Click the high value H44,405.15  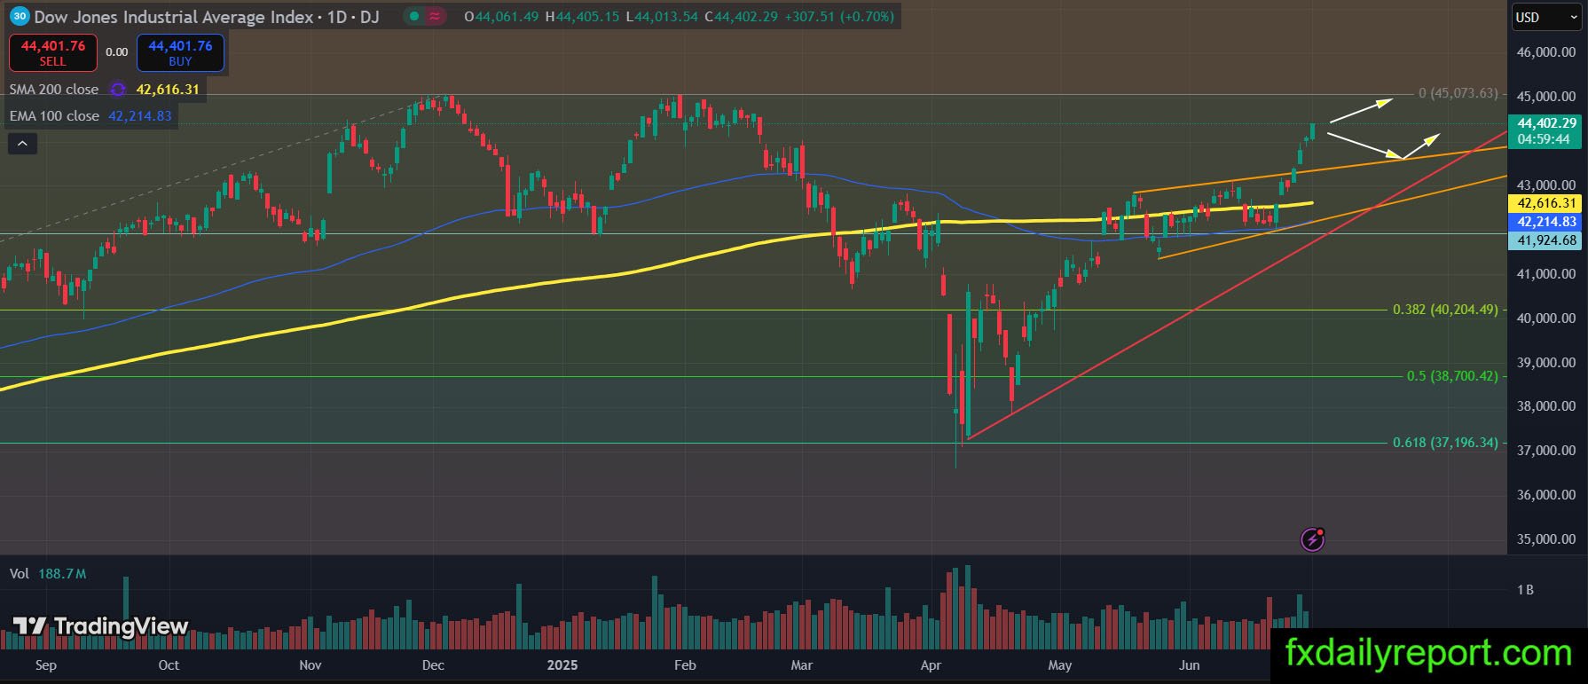pos(582,16)
